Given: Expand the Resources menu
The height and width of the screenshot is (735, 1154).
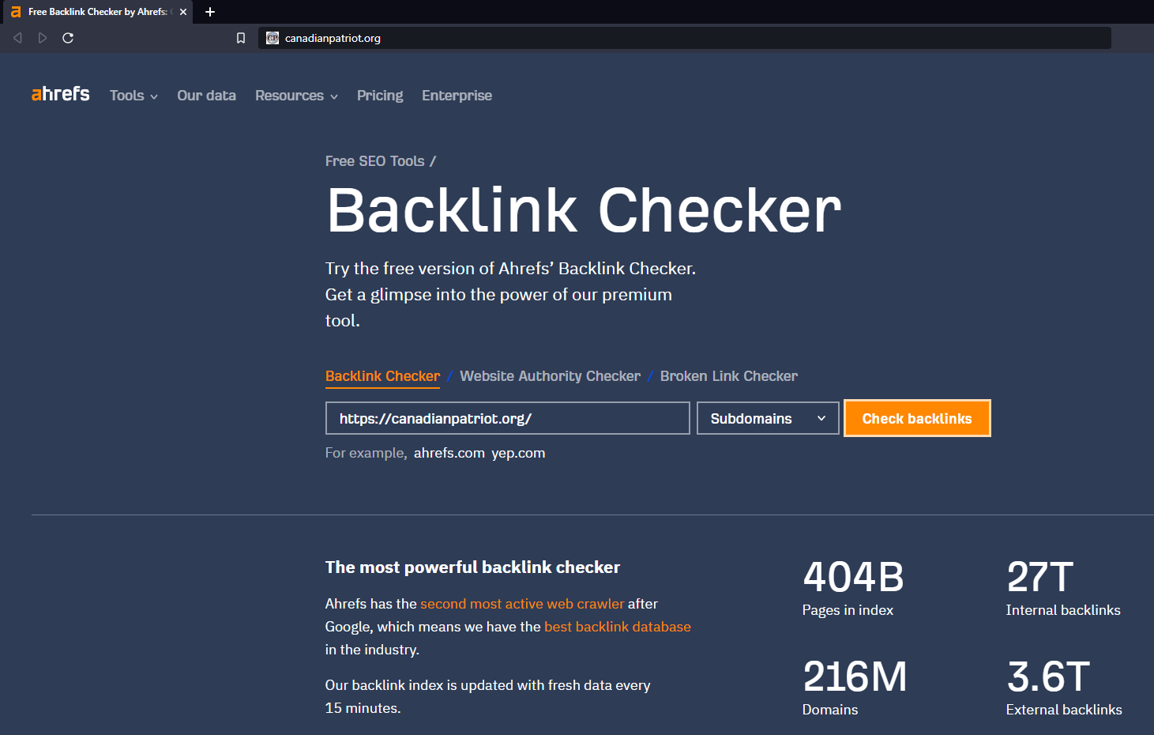Looking at the screenshot, I should (x=296, y=96).
